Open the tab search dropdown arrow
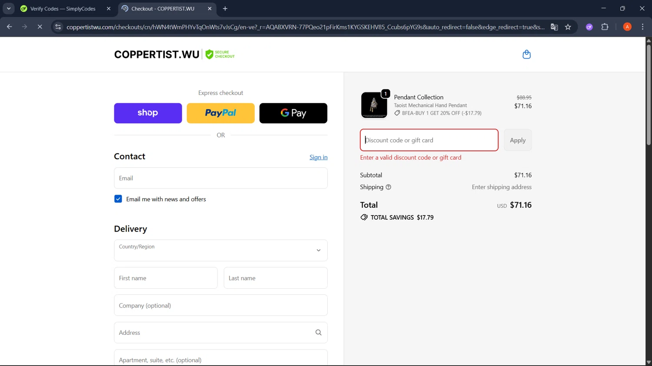The height and width of the screenshot is (366, 652). 9,9
